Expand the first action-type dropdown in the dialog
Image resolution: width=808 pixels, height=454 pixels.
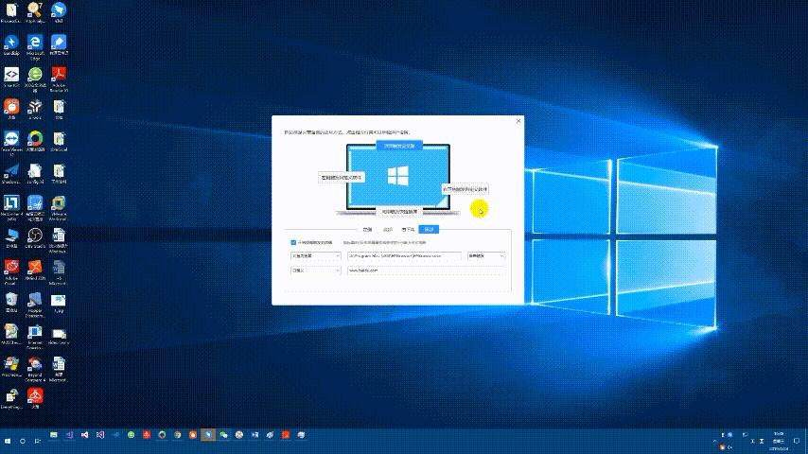coord(316,256)
